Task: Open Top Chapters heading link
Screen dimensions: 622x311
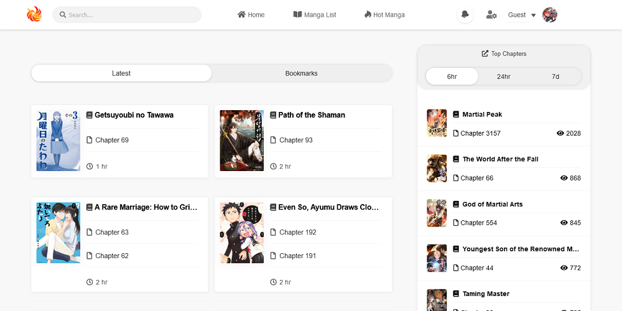Action: pos(504,53)
